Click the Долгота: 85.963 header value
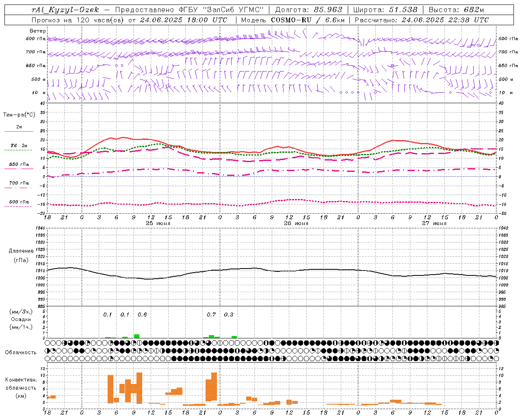This screenshot has height=416, width=520. pos(309,10)
